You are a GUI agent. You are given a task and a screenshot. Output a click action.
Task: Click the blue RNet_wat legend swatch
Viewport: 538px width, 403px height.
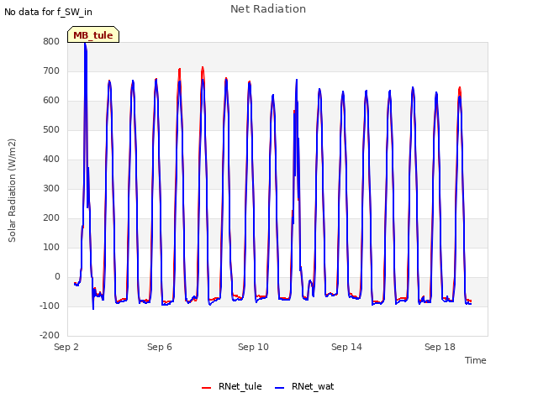coord(280,388)
